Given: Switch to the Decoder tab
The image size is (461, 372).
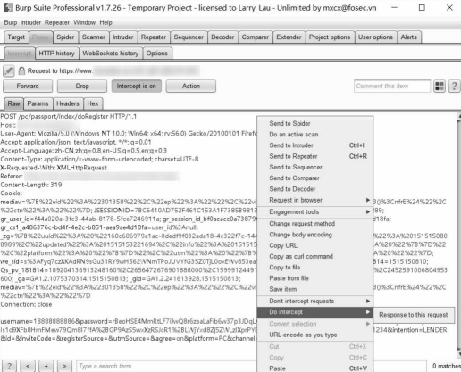Looking at the screenshot, I should pos(222,37).
